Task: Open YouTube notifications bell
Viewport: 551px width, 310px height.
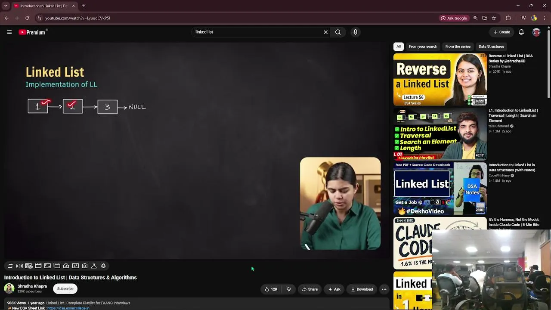Action: [x=521, y=32]
